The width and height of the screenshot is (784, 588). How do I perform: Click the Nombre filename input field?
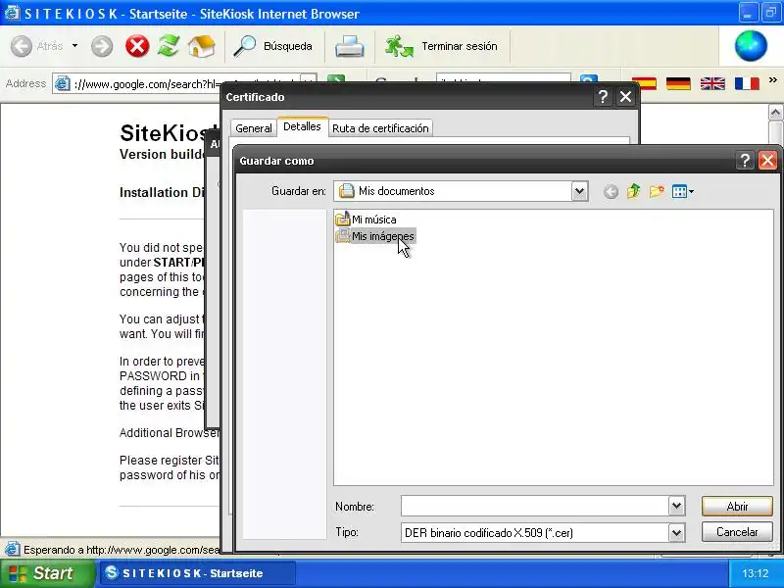click(x=534, y=506)
